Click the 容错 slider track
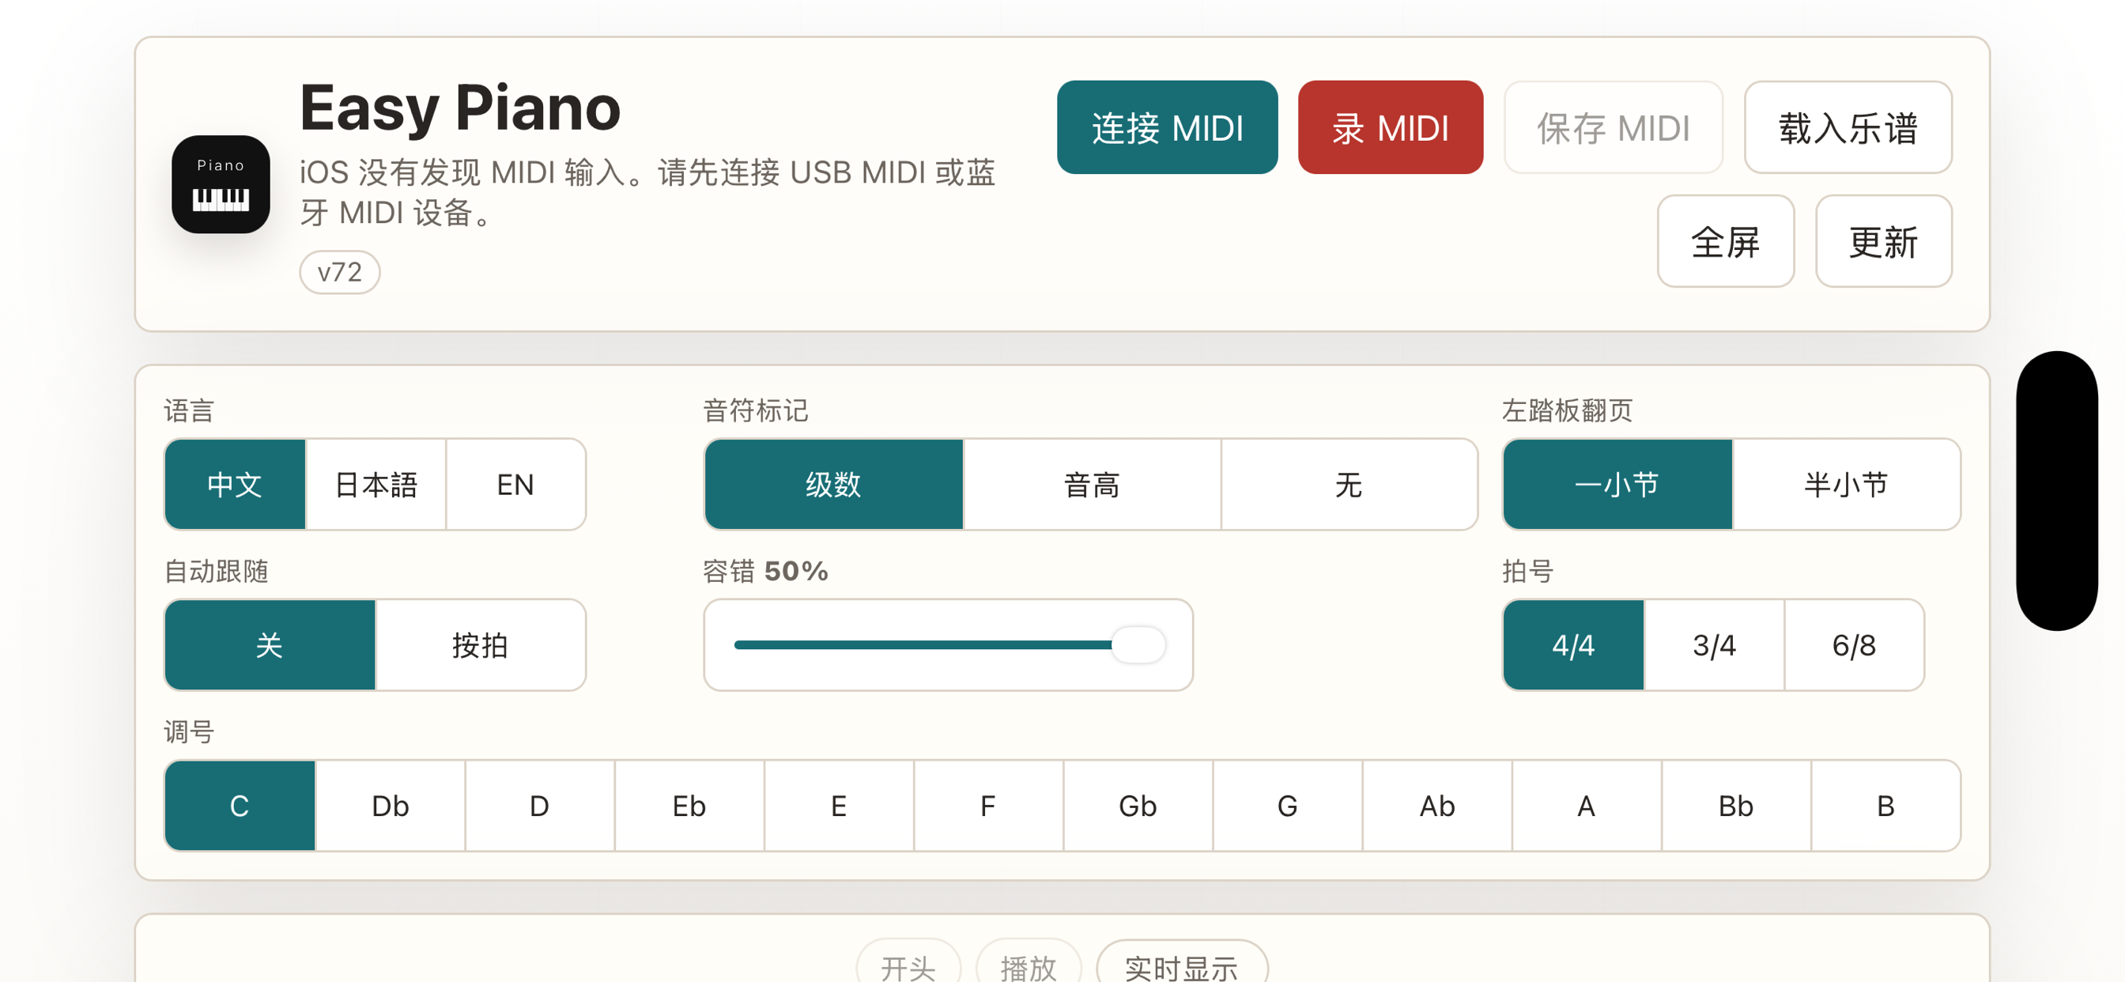The image size is (2125, 982). 948,644
